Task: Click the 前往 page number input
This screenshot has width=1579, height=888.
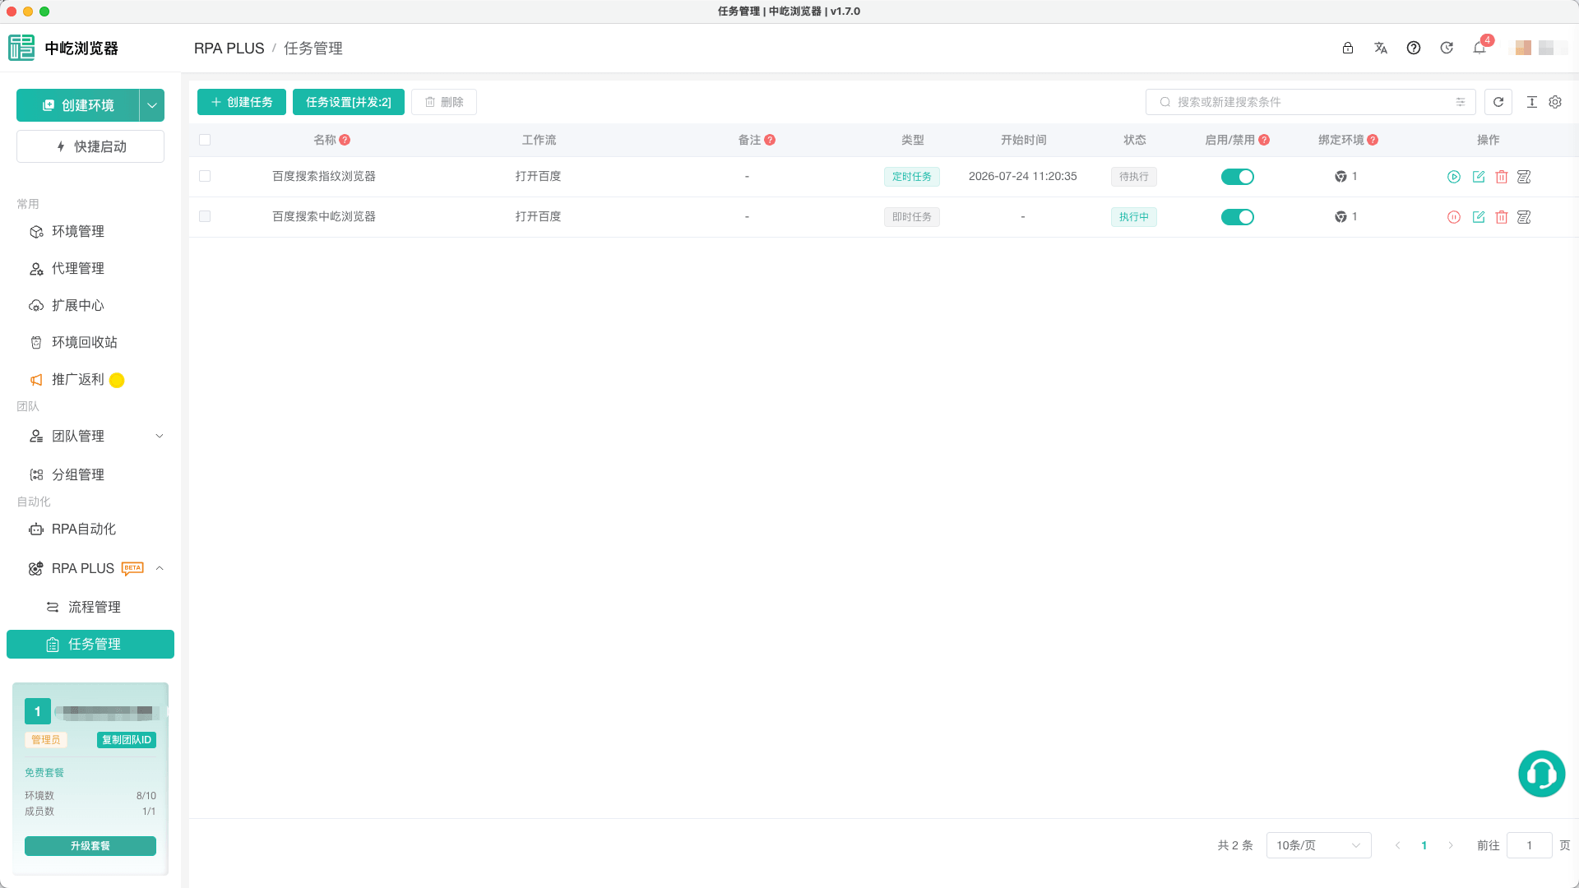Action: coord(1530,845)
